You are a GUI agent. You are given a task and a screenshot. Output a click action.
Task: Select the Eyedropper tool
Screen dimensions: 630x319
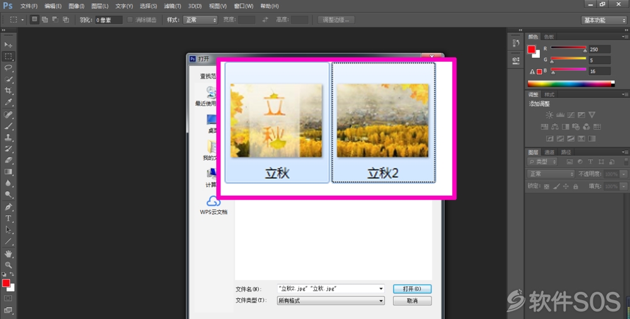8,103
